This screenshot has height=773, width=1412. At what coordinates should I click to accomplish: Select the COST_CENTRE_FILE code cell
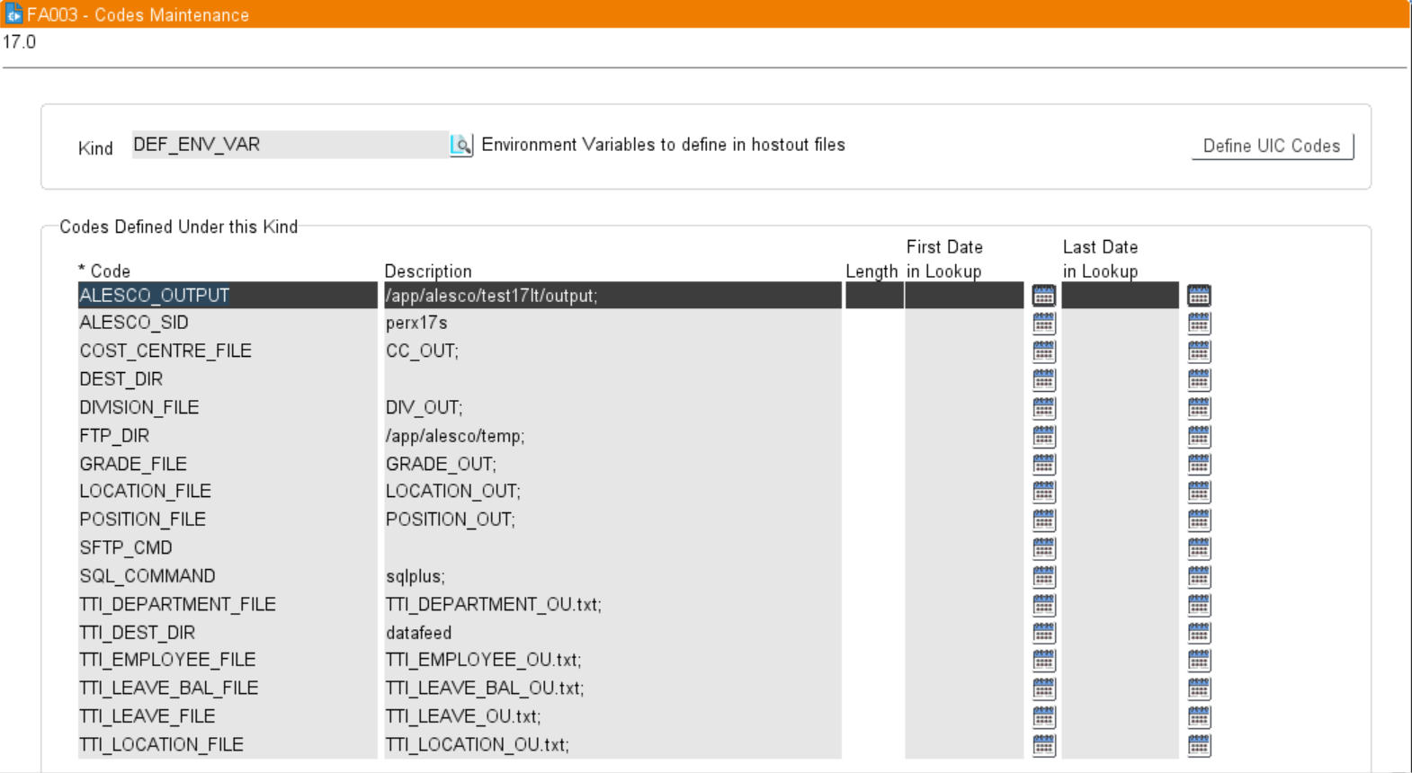point(228,351)
